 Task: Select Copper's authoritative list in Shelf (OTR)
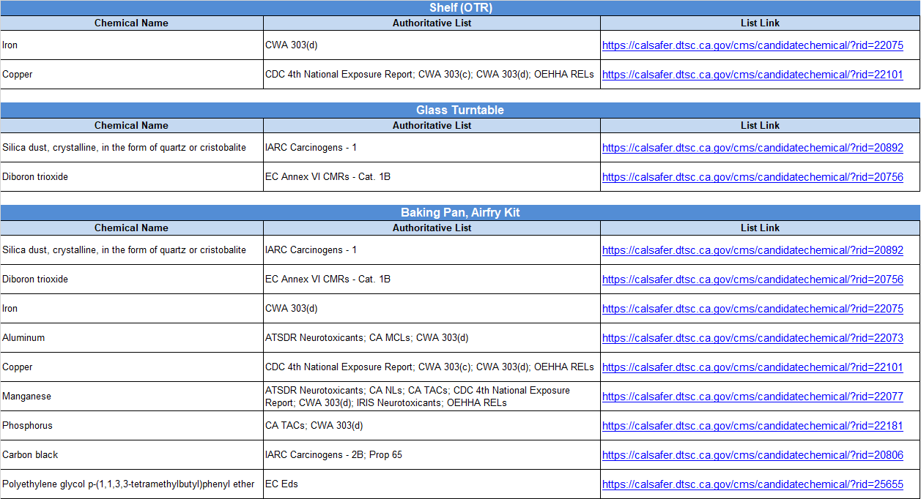tap(432, 75)
